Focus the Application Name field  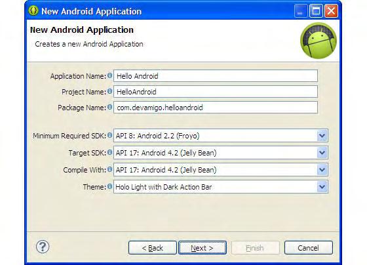point(216,76)
